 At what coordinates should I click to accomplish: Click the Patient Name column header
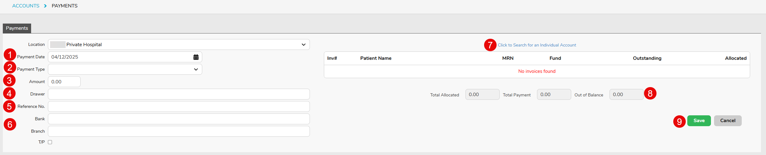click(376, 58)
